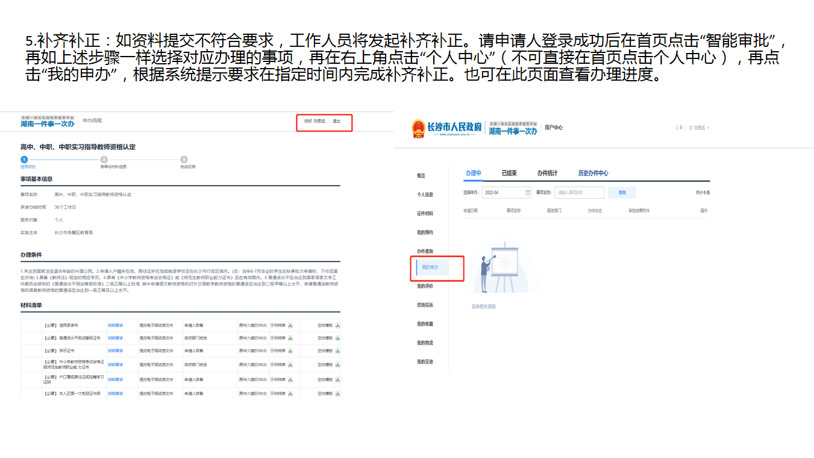Select 我的申办 in the left sidebar
The height and width of the screenshot is (458, 814).
(430, 267)
